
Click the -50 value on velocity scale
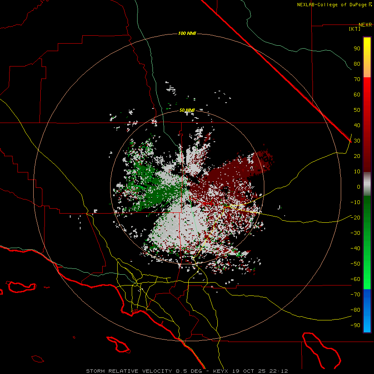coord(355,264)
